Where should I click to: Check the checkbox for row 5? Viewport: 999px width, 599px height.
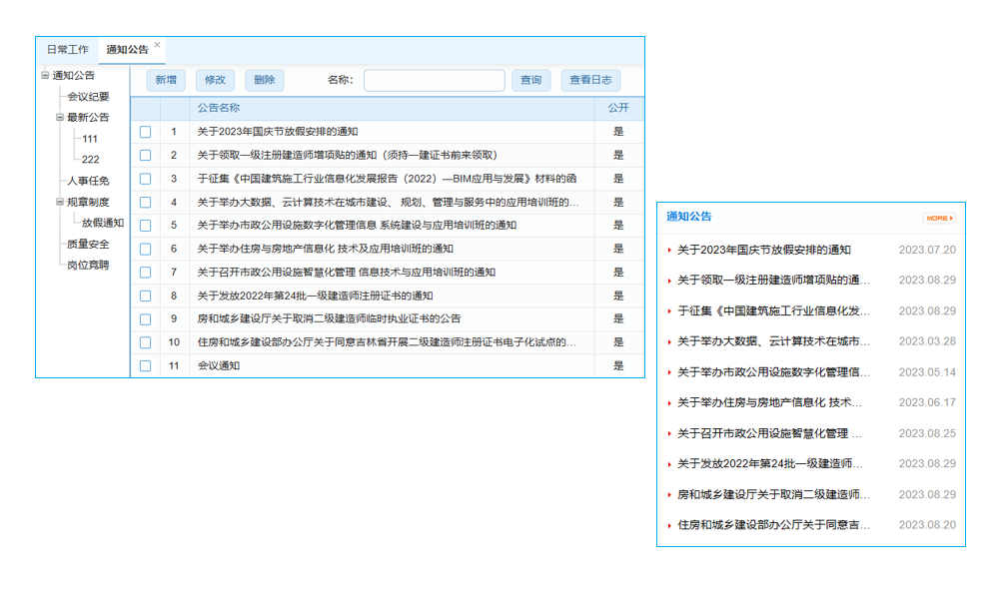(x=145, y=226)
